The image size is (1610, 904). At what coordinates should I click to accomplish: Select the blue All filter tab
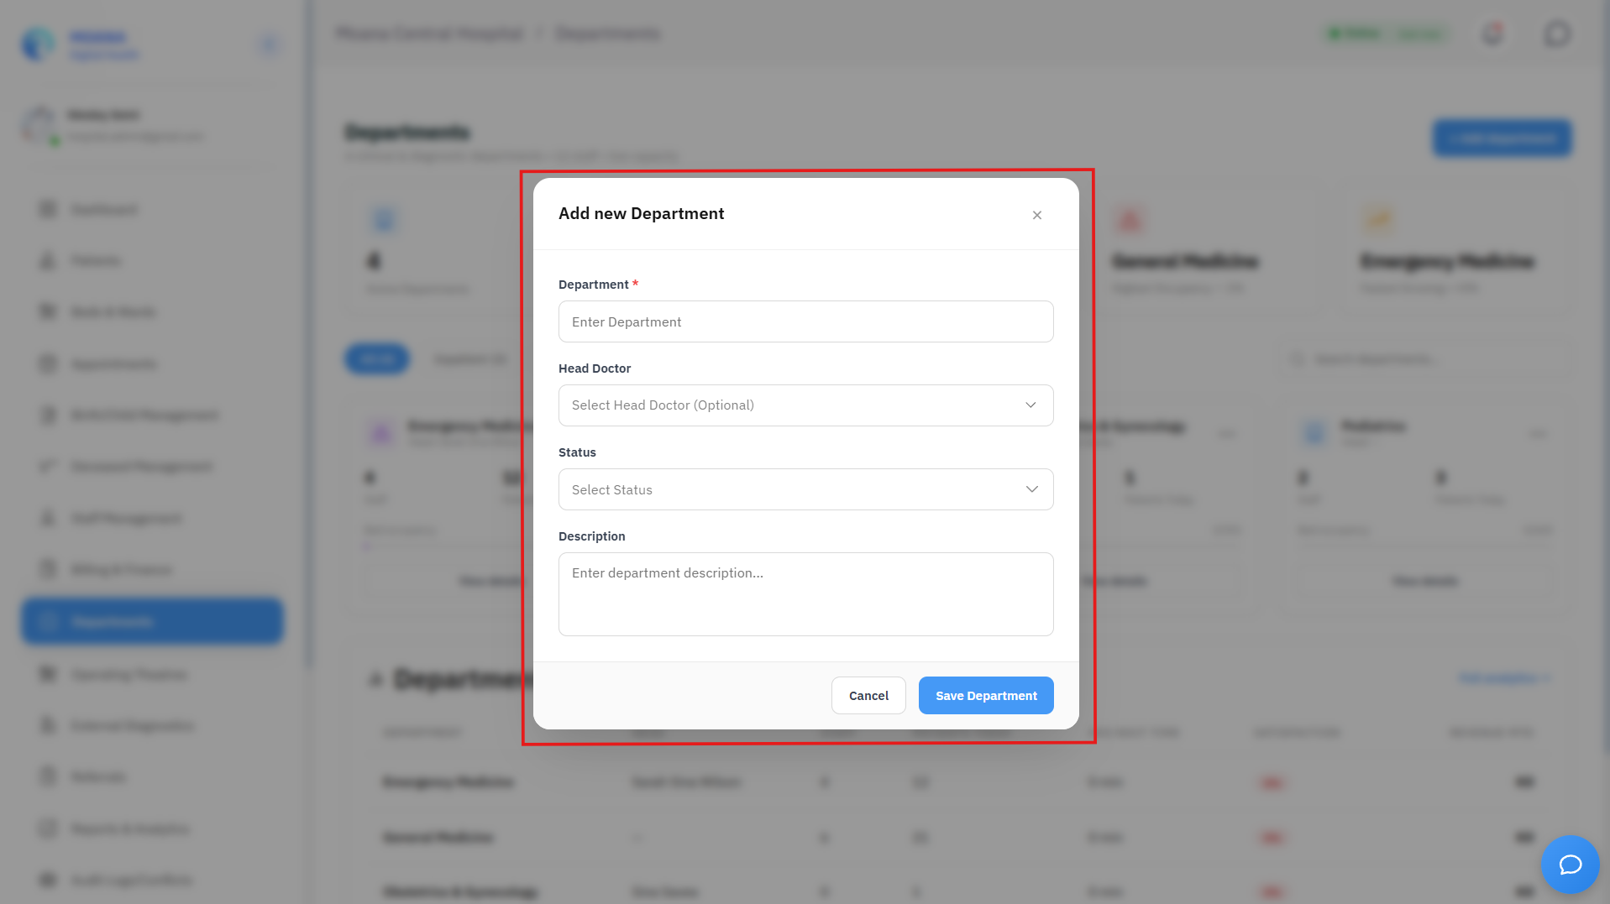pos(377,359)
